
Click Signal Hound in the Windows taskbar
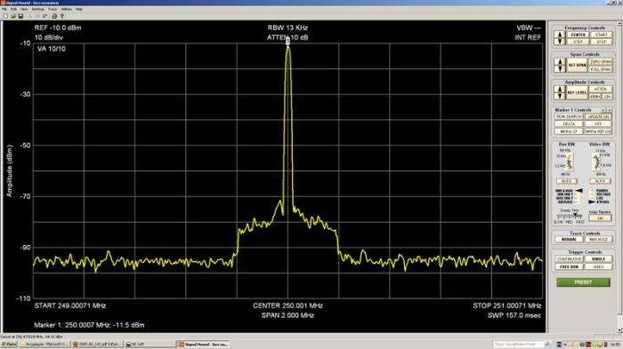click(204, 345)
